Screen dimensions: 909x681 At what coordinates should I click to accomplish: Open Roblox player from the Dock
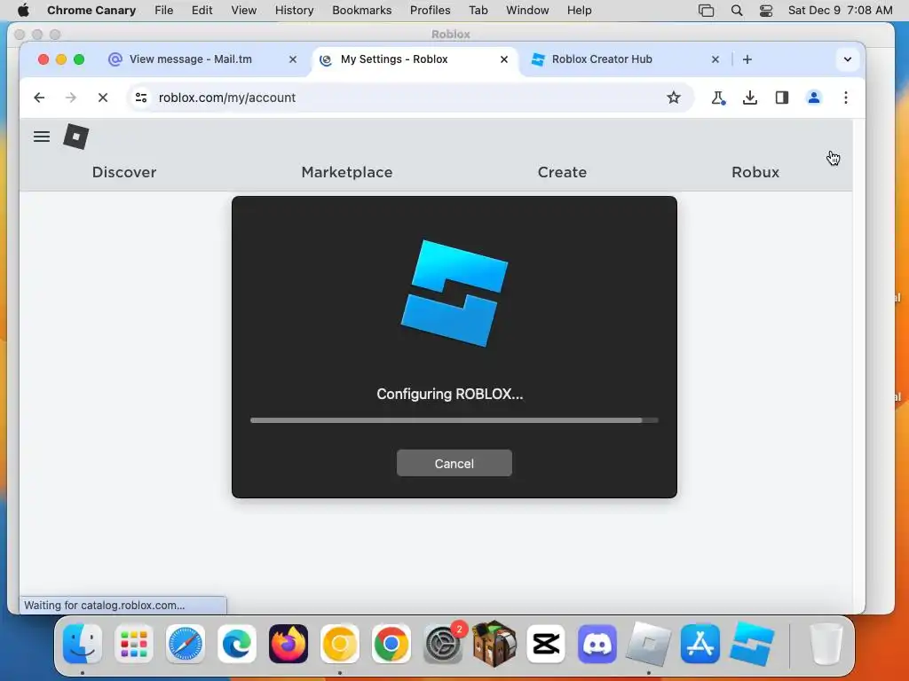click(649, 644)
